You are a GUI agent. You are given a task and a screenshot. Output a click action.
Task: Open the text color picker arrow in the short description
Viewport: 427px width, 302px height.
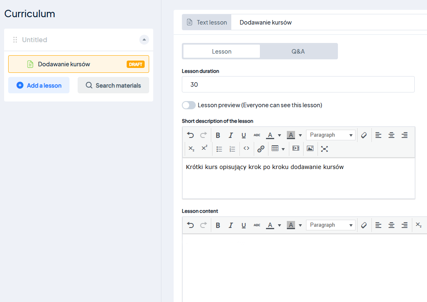(x=279, y=135)
